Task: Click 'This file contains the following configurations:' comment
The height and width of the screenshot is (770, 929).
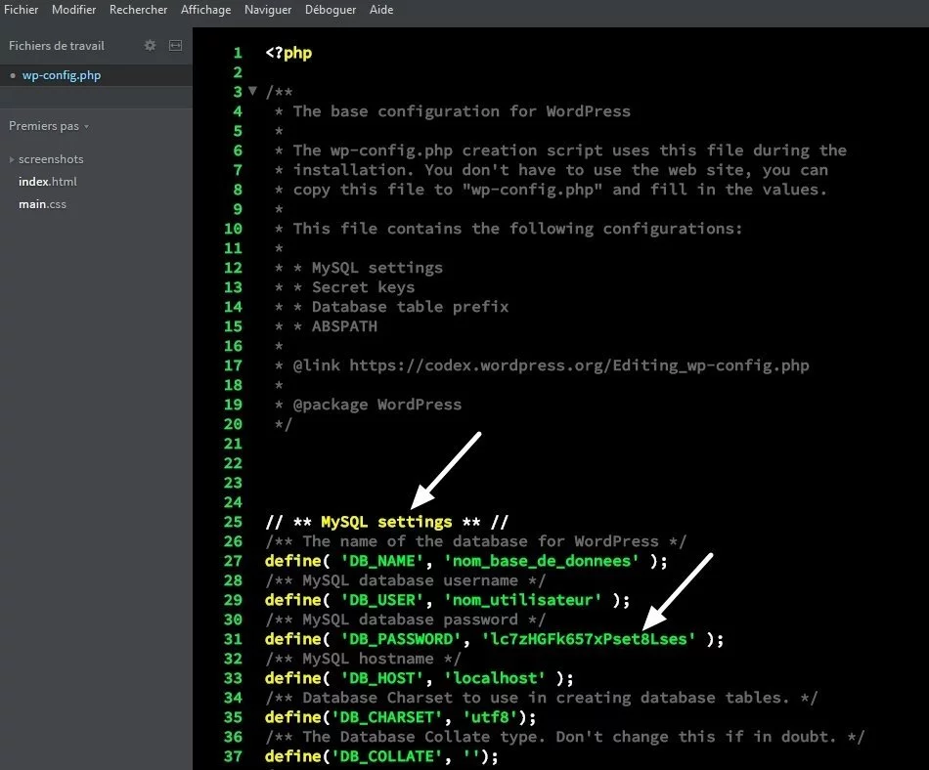Action: pos(517,229)
